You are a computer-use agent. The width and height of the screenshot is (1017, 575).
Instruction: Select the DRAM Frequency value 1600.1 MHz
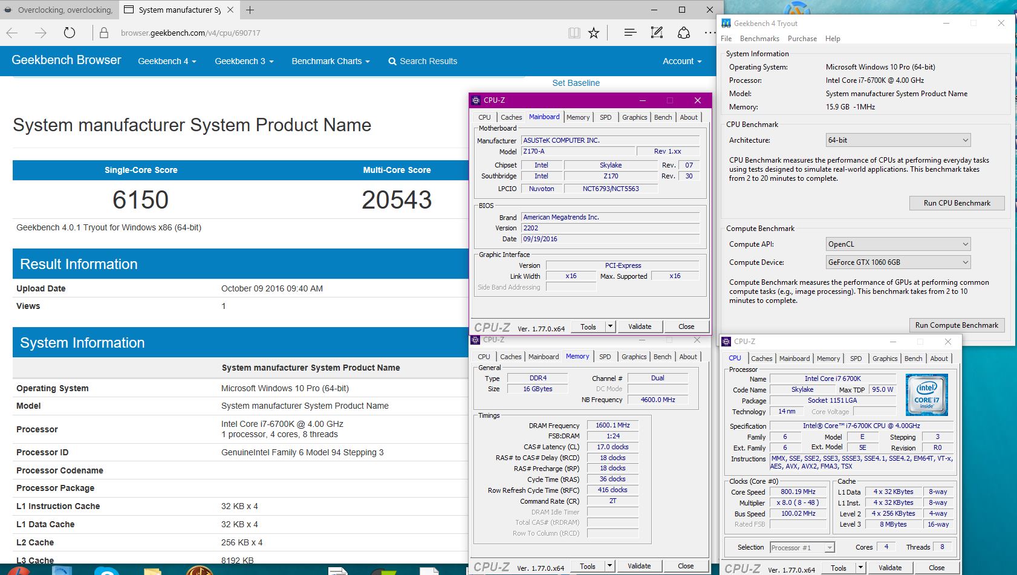click(612, 425)
